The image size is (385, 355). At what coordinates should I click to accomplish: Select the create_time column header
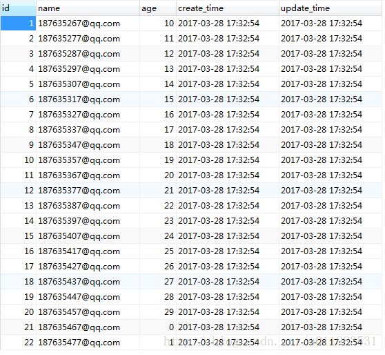[228, 8]
